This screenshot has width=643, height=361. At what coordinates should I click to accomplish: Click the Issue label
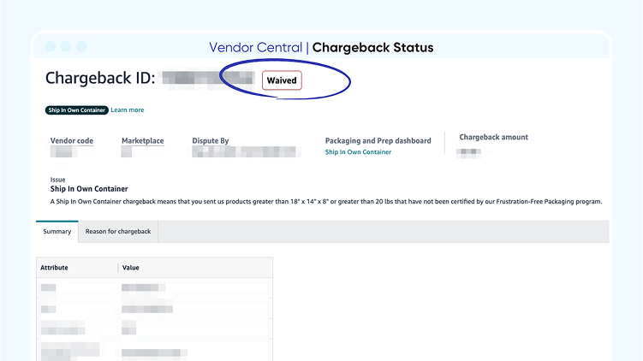point(58,180)
